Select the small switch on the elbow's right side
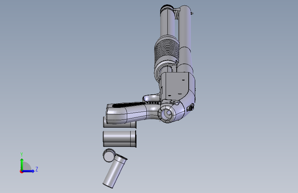Screen dimensions: 298x193 point(190,107)
